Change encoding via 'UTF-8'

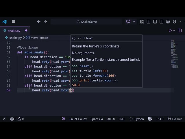point(111,119)
